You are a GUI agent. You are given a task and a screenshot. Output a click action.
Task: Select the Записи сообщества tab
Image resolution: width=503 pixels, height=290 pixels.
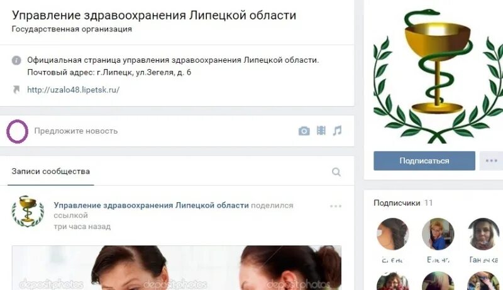(51, 171)
